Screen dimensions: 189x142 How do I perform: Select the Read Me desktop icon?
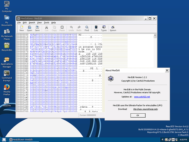point(7,103)
